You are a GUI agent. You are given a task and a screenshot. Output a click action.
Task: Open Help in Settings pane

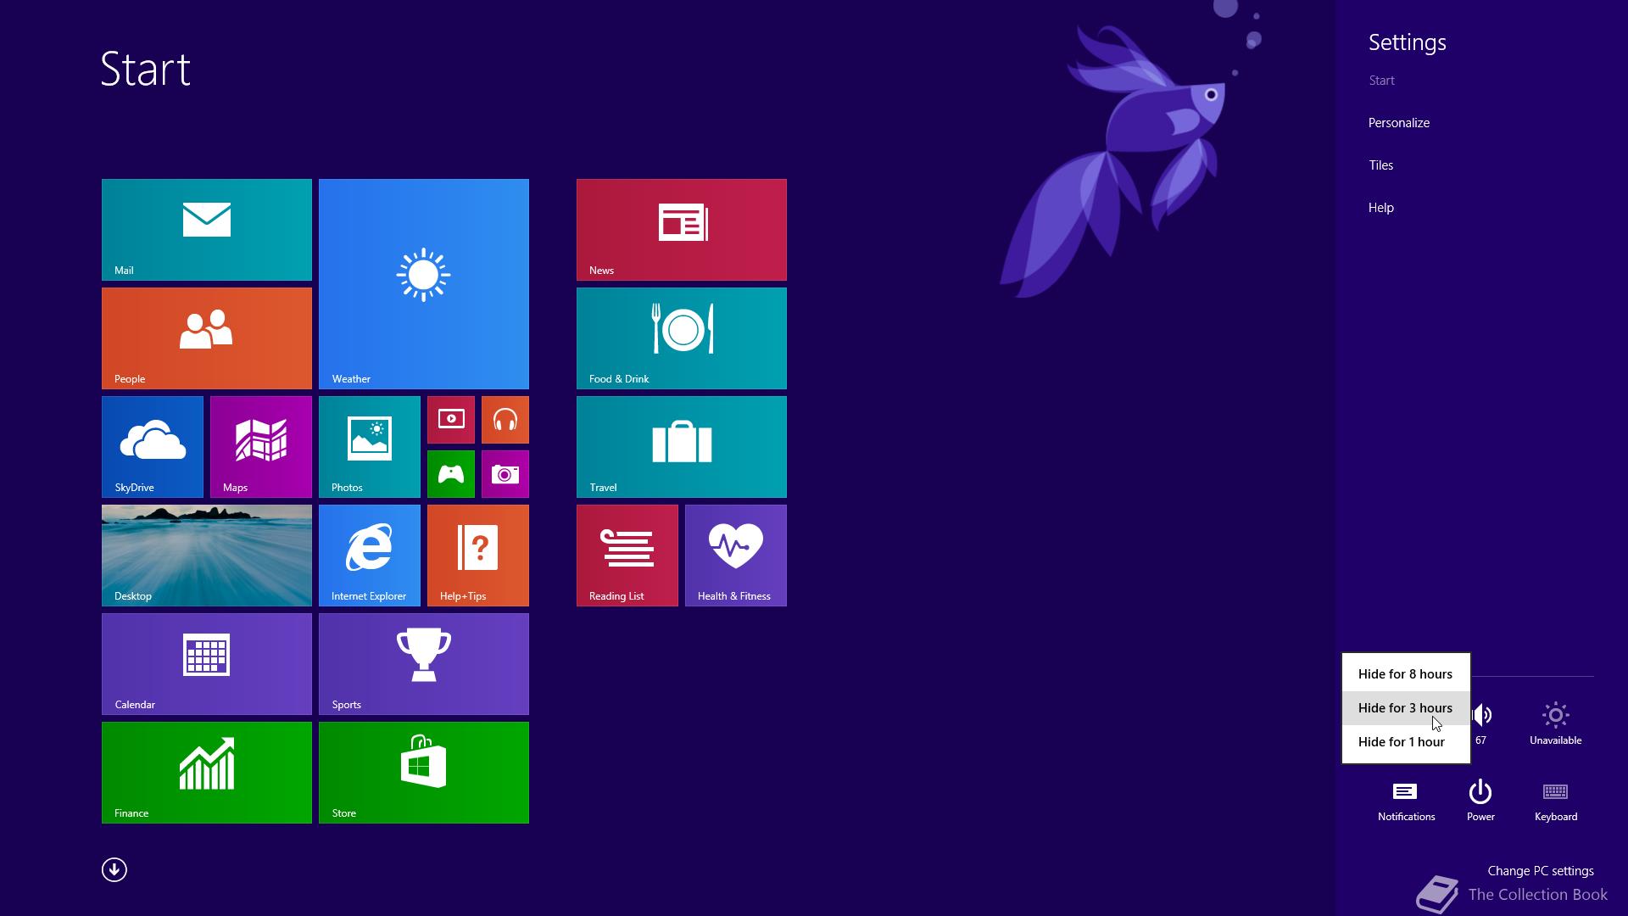click(1381, 208)
